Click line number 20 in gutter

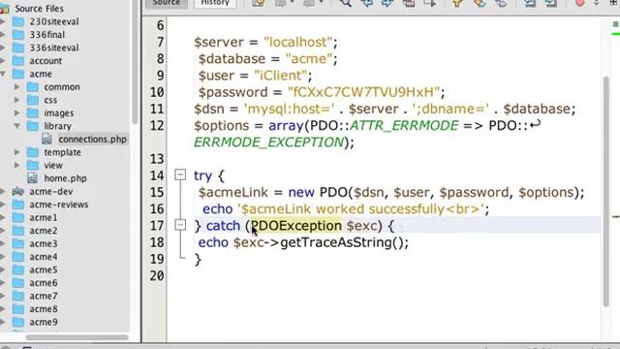click(x=157, y=275)
